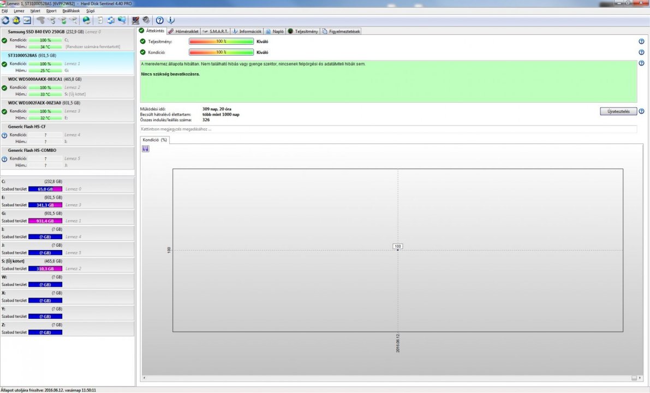Click status bar text 'Állapot utoljára frissítve'
Image resolution: width=650 pixels, height=393 pixels.
click(x=48, y=390)
